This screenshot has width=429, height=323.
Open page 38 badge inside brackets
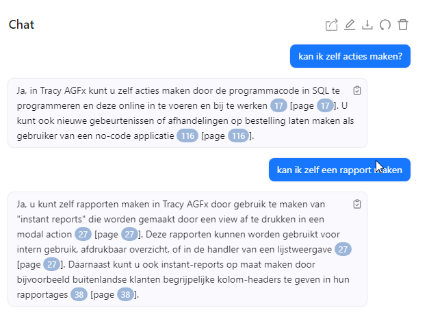(x=125, y=295)
